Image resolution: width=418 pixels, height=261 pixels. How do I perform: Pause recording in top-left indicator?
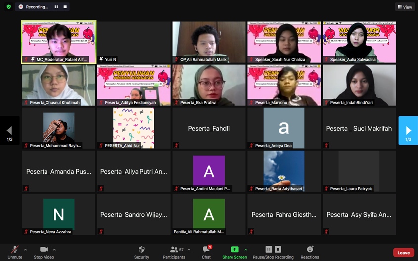56,7
